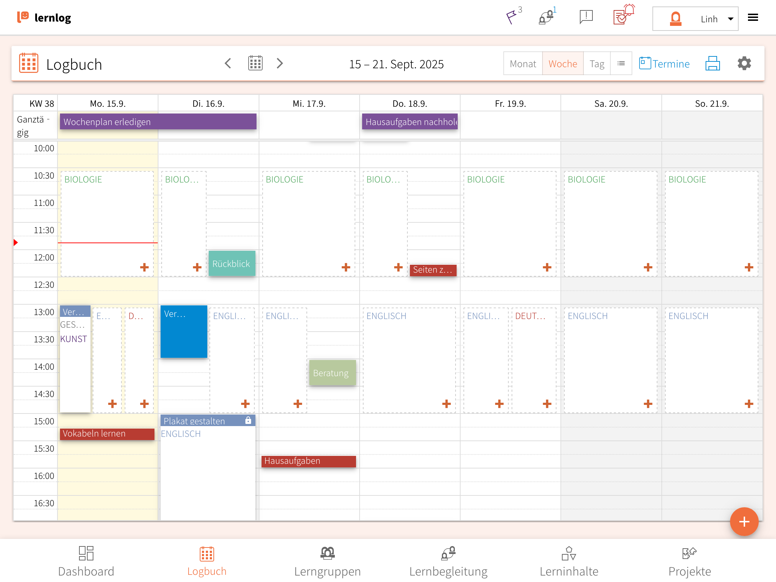Open the flag notifications icon
The height and width of the screenshot is (582, 776).
tap(512, 17)
